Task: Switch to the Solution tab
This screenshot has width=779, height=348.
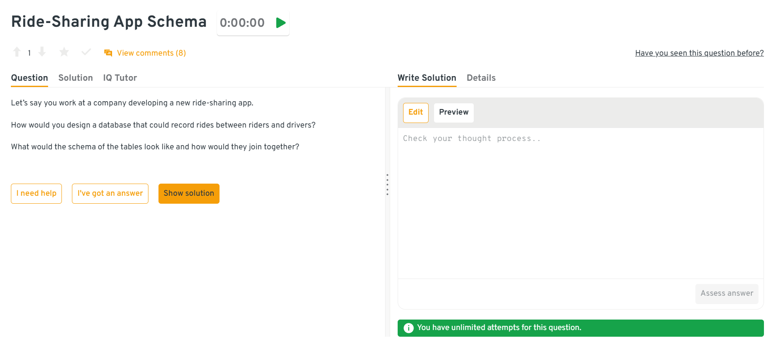Action: point(76,78)
